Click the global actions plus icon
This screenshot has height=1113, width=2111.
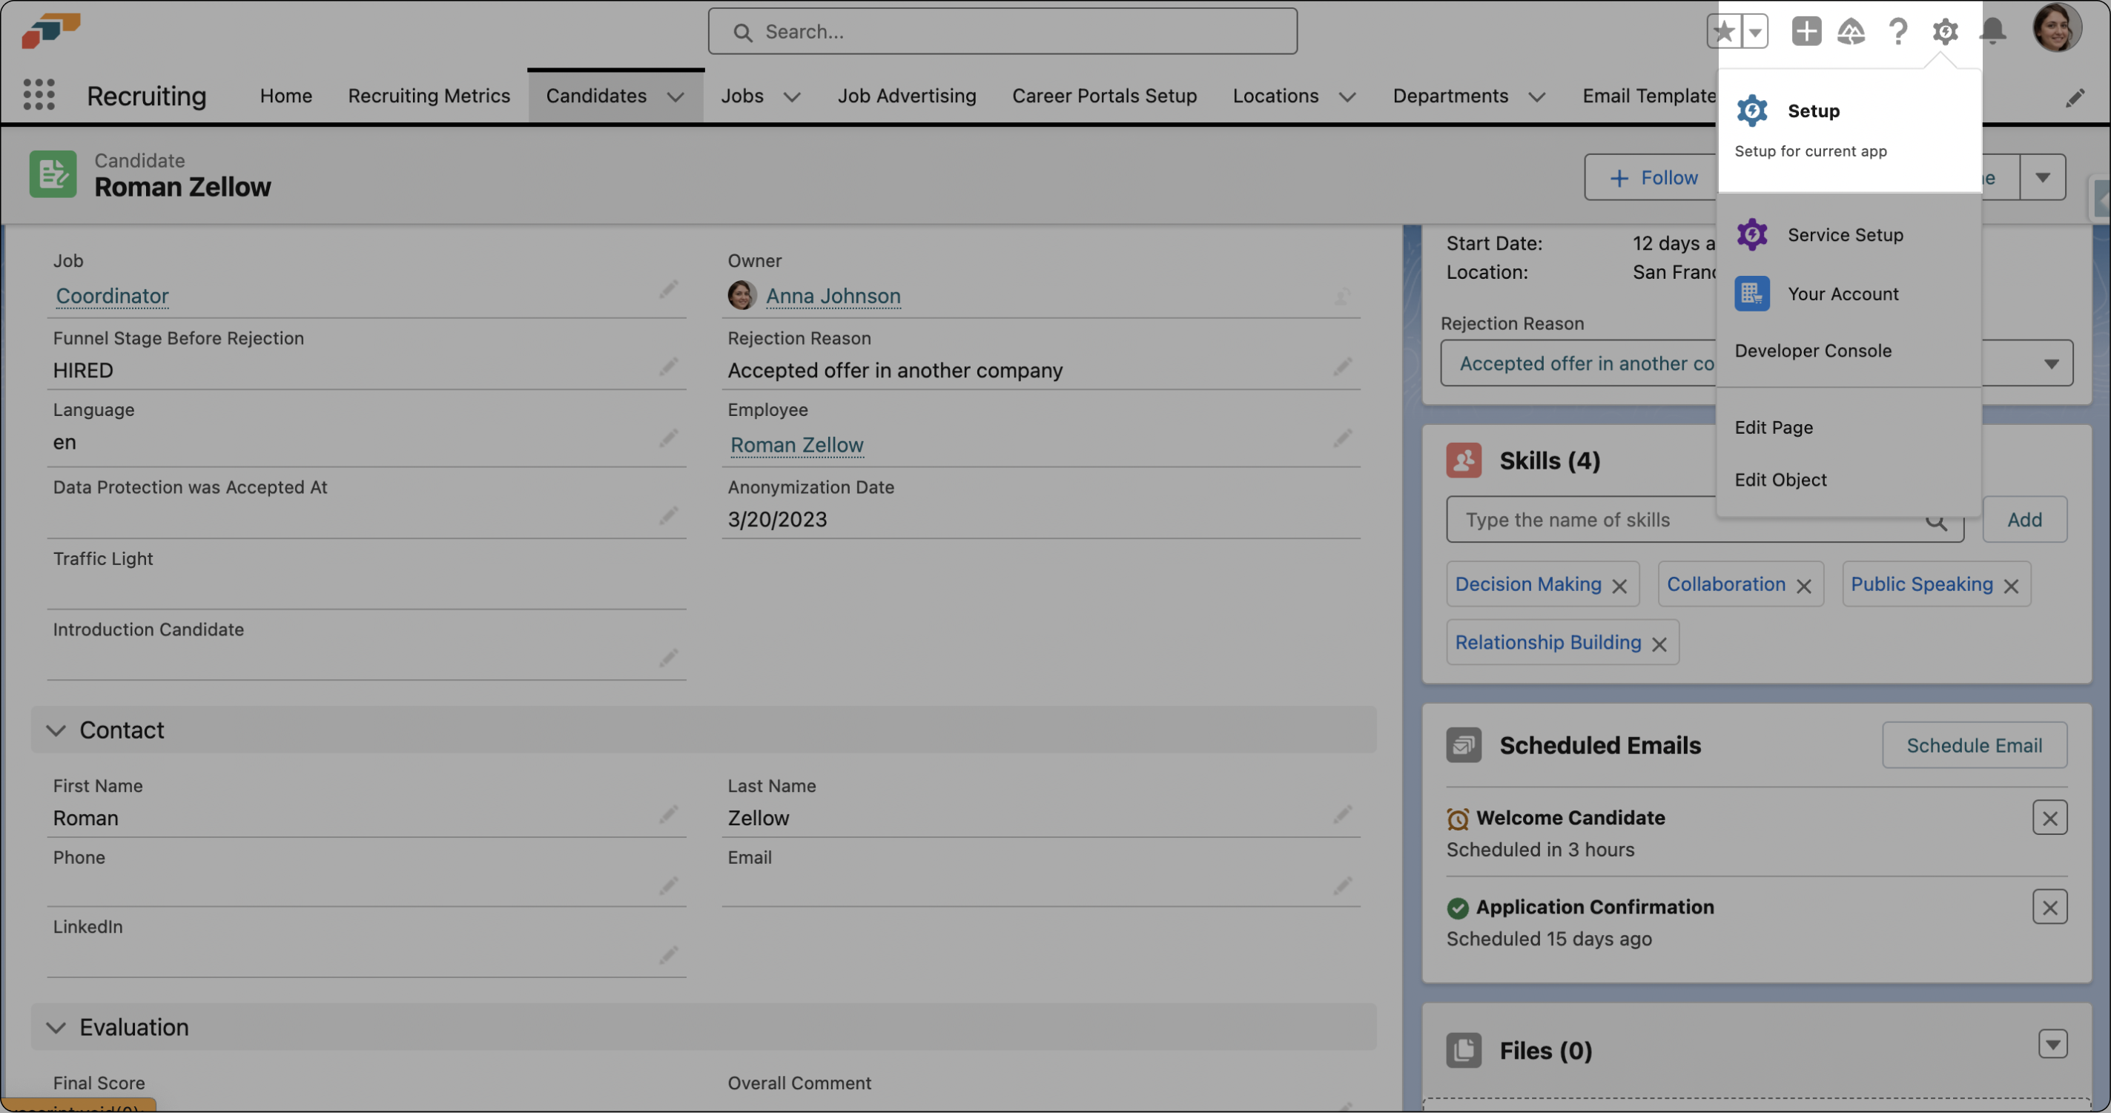(1806, 32)
